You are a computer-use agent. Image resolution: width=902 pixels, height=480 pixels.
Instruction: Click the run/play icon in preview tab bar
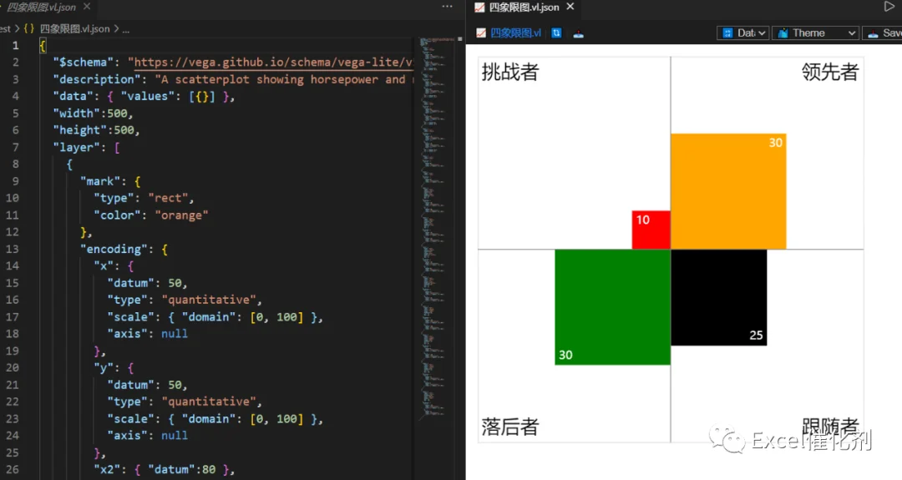[x=889, y=7]
